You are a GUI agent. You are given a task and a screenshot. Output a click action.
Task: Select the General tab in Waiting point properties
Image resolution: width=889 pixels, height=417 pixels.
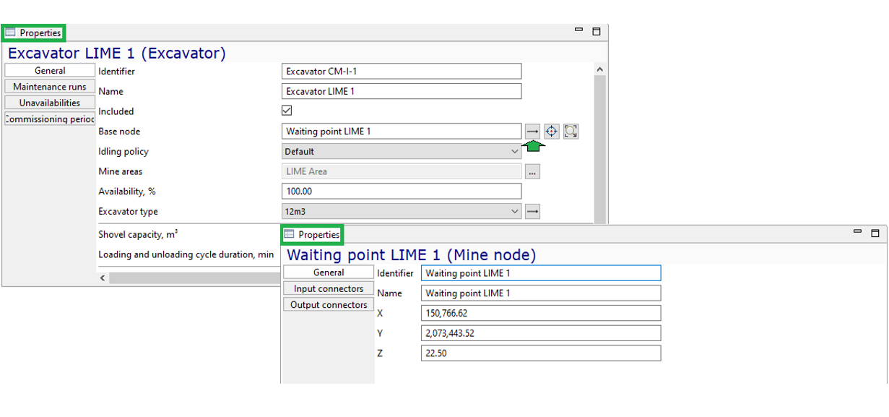click(329, 272)
